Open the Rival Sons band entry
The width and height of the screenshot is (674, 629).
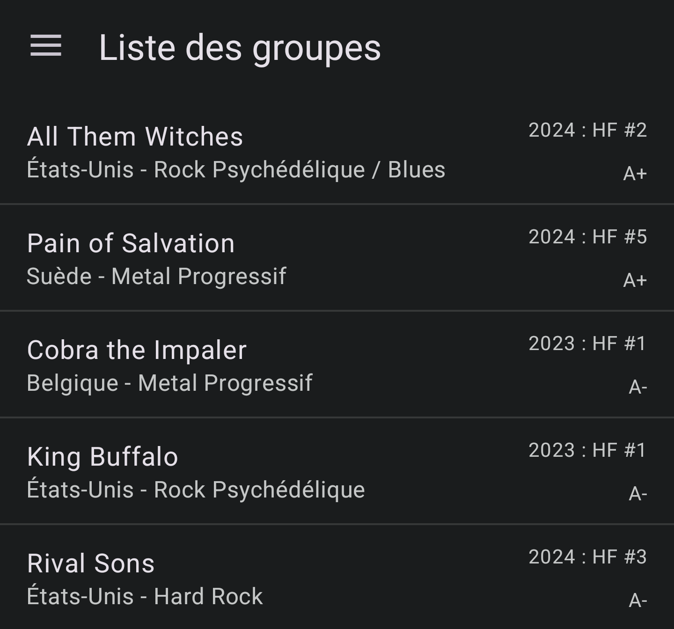[x=91, y=563]
